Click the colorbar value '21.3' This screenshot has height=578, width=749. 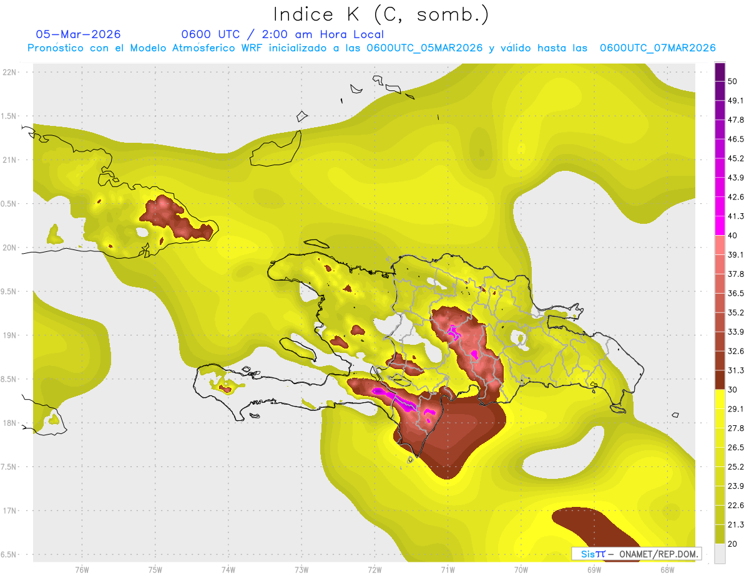point(736,524)
